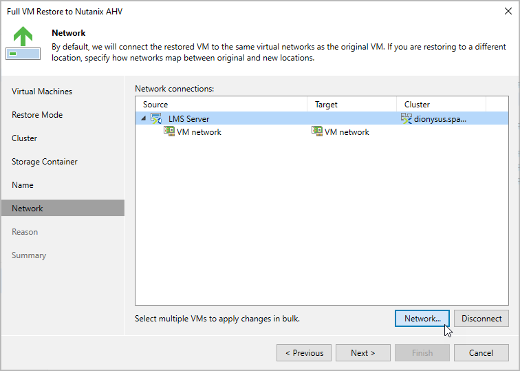Go to the Restore Mode step
The width and height of the screenshot is (520, 371).
click(x=37, y=115)
